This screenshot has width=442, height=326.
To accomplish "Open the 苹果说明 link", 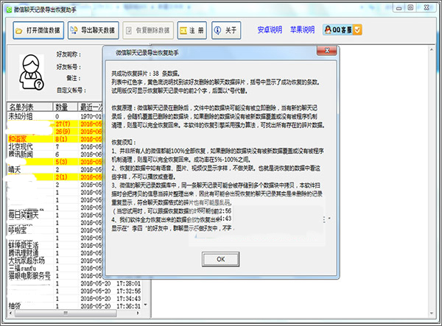I will tap(302, 29).
